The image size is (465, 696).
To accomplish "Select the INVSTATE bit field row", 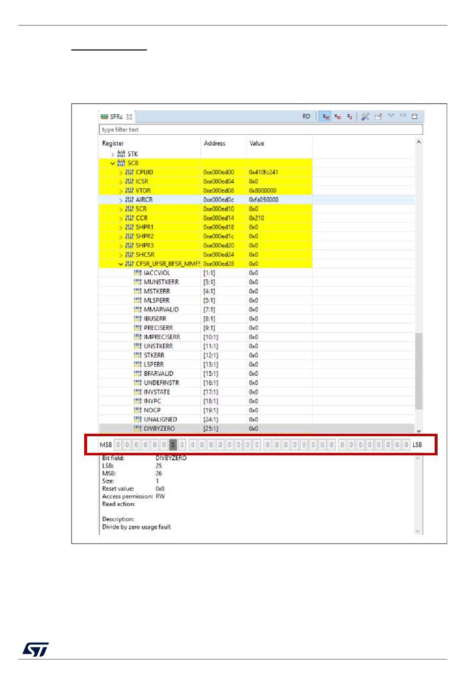I will (x=256, y=392).
